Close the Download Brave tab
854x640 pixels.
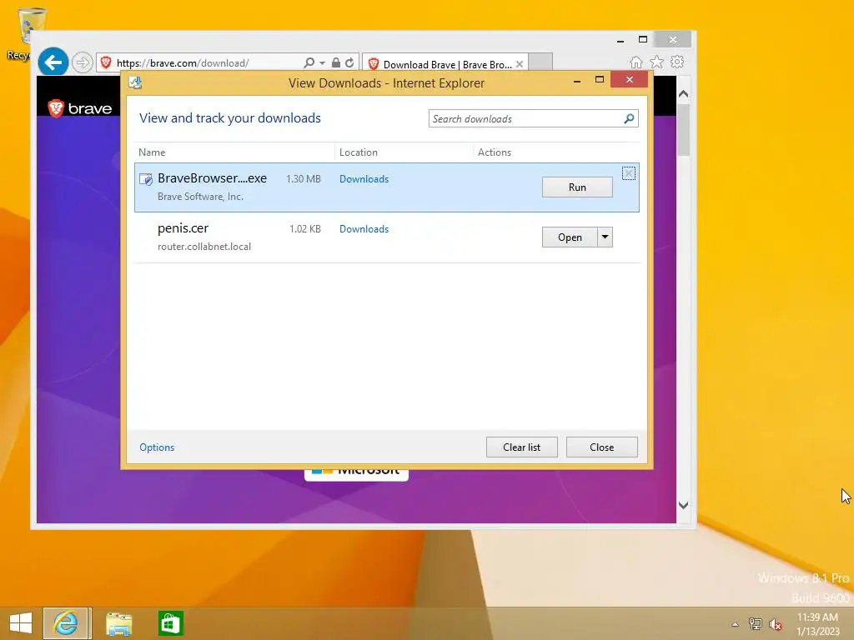[520, 64]
